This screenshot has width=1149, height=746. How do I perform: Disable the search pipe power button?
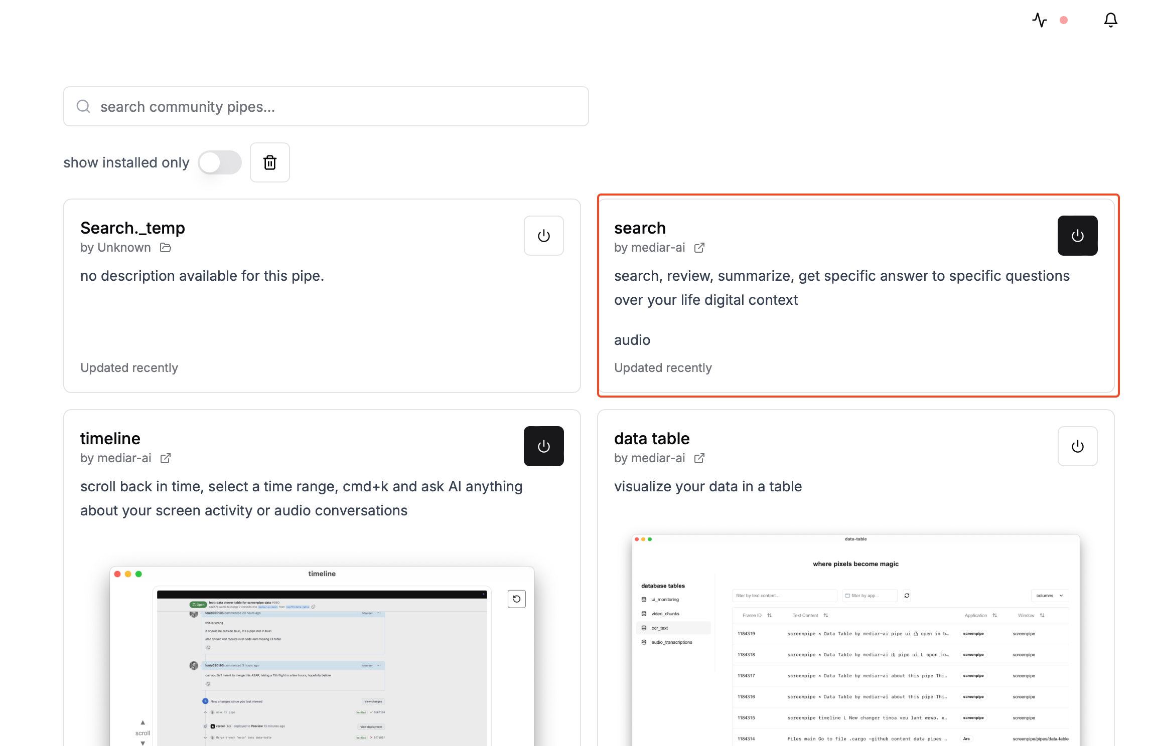pos(1077,236)
